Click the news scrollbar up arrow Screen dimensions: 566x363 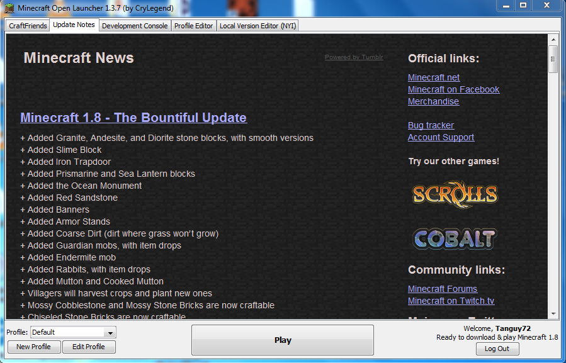(x=553, y=40)
